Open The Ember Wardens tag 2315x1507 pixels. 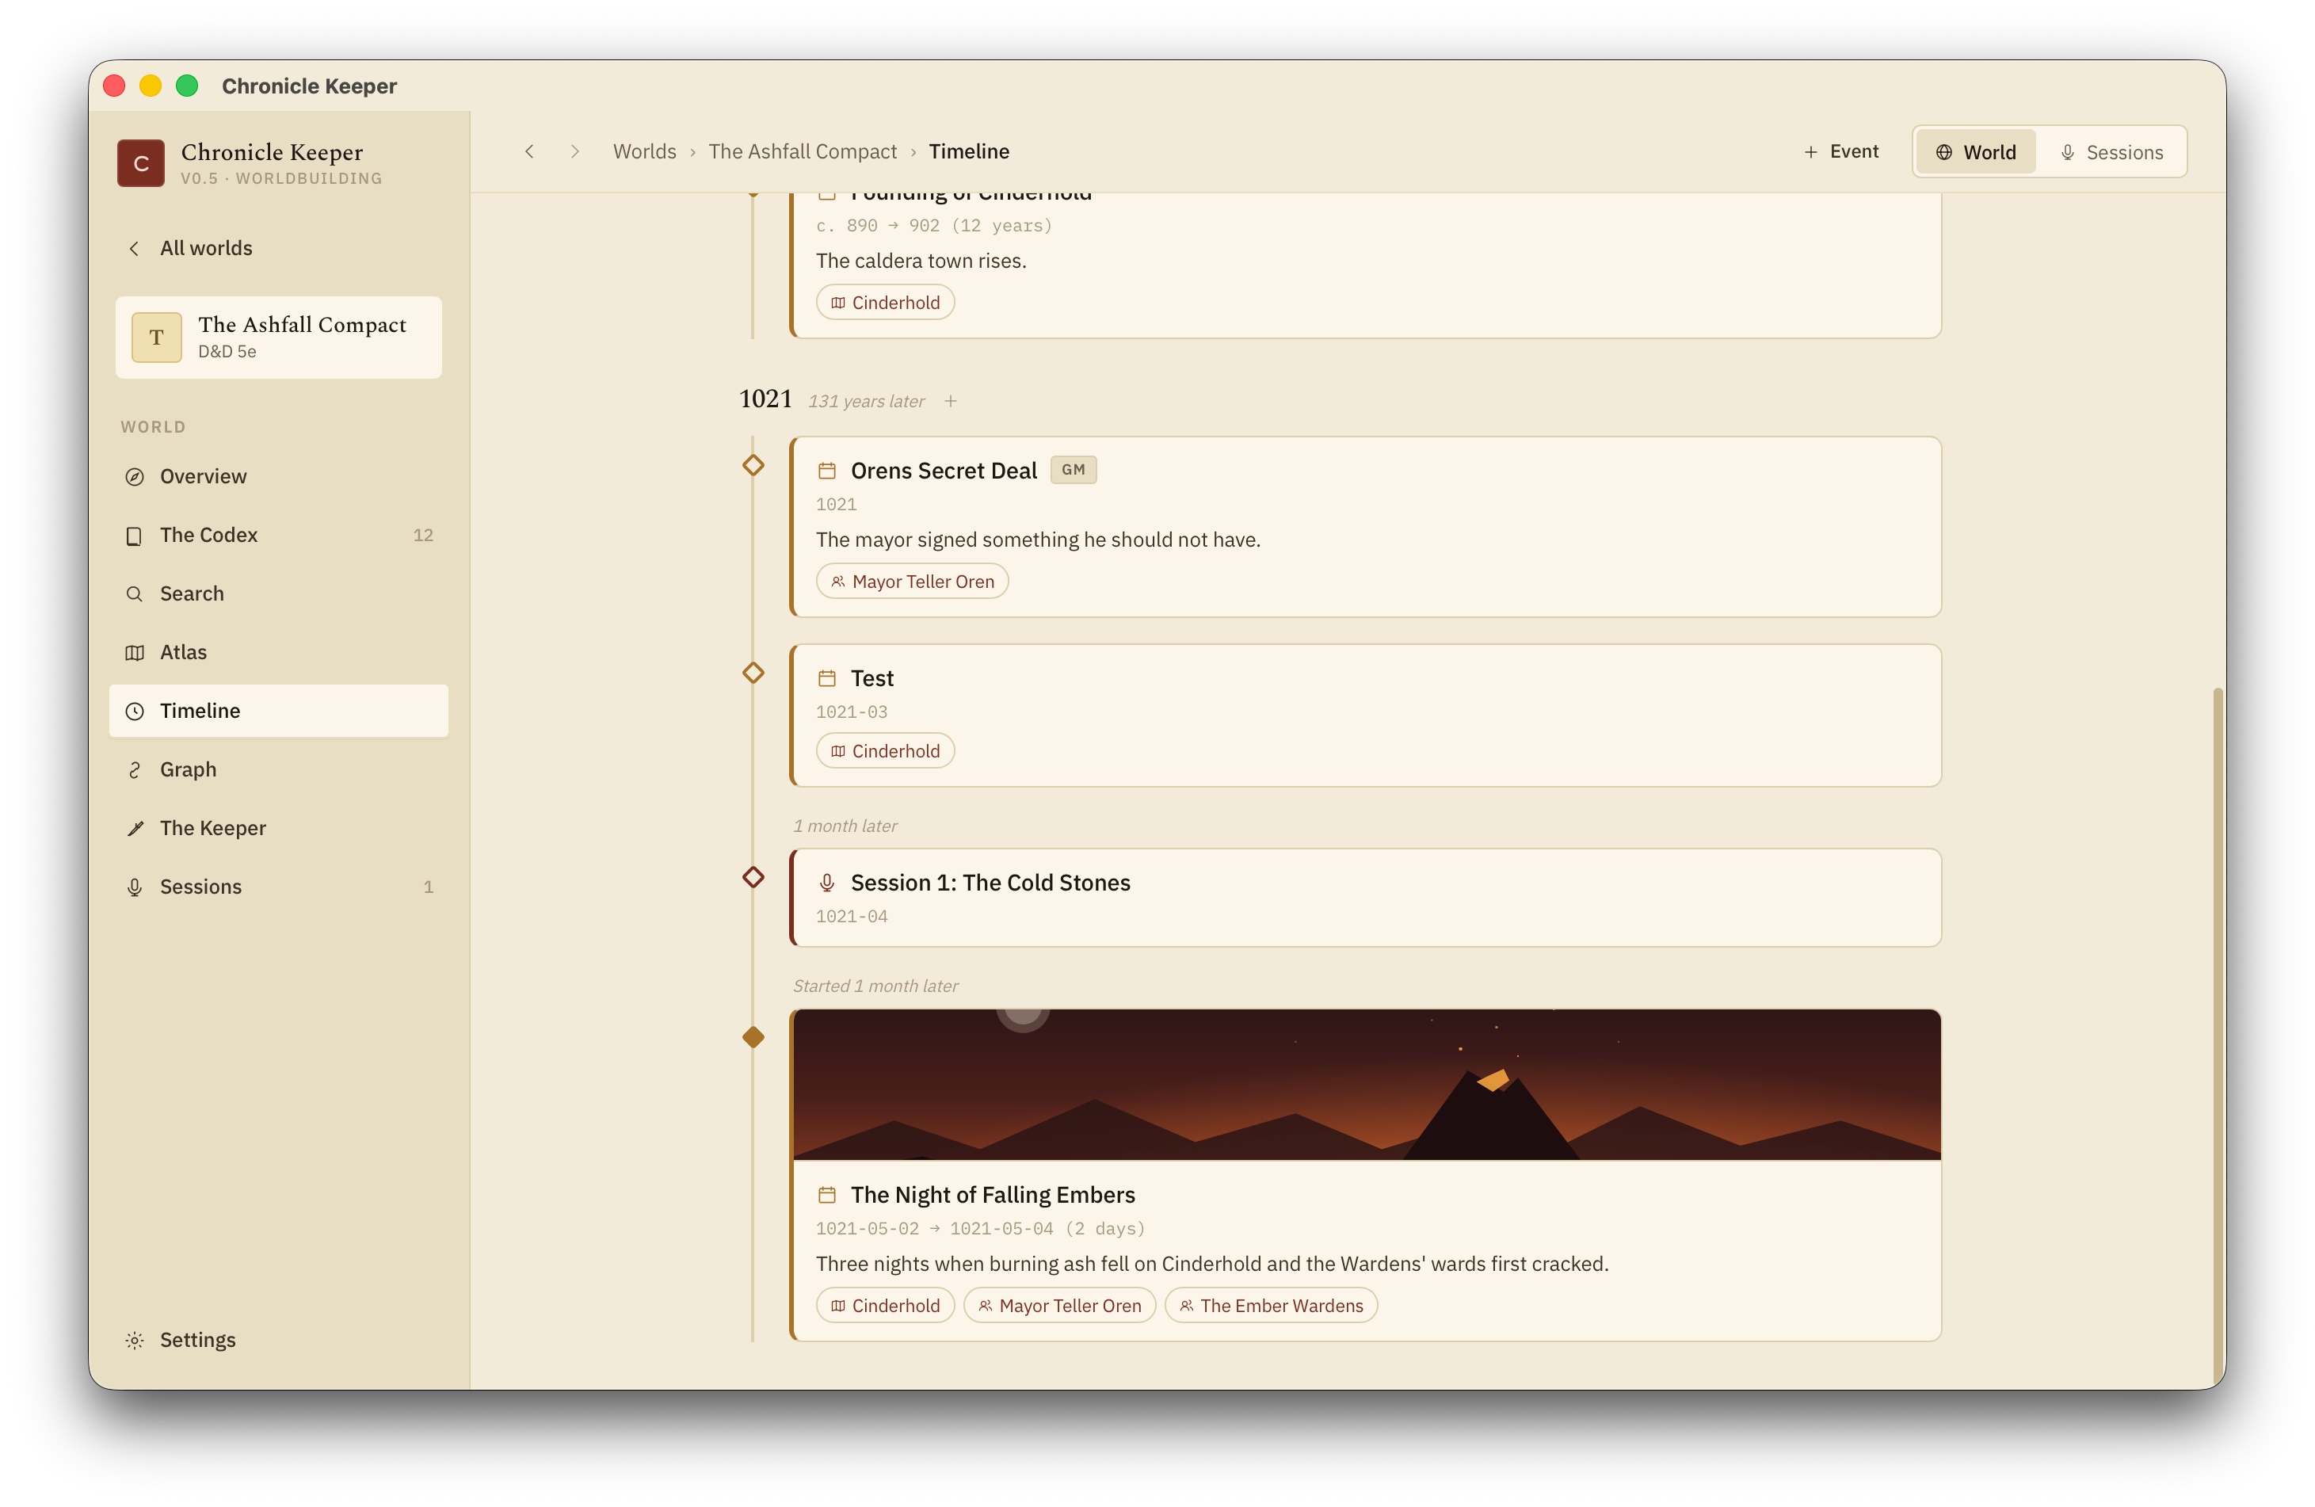[x=1270, y=1306]
